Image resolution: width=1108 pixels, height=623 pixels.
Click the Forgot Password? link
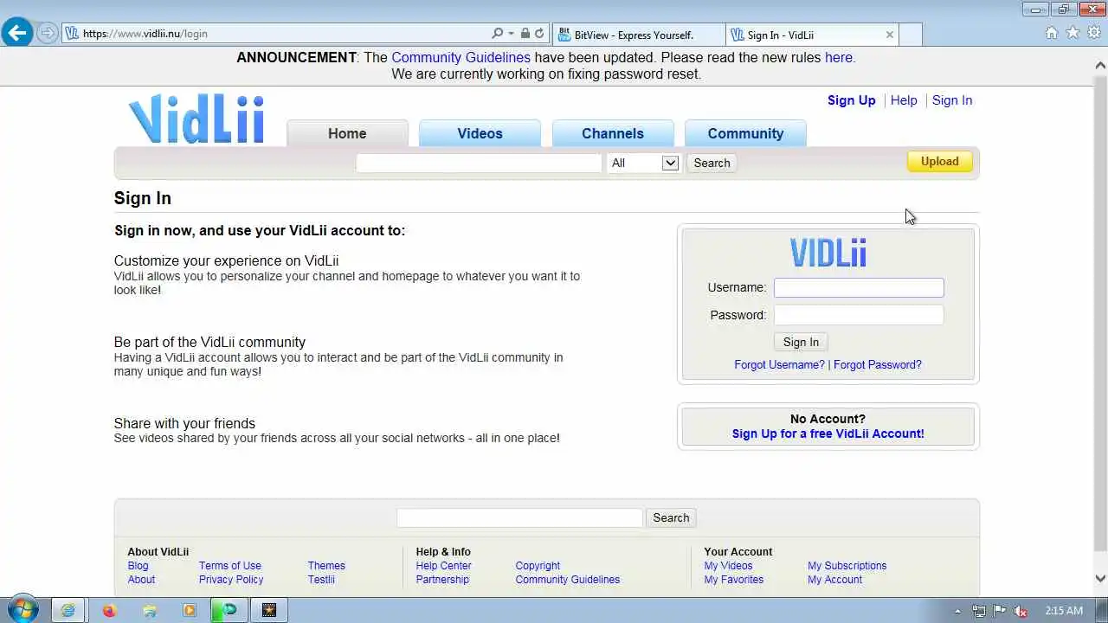[x=878, y=365]
